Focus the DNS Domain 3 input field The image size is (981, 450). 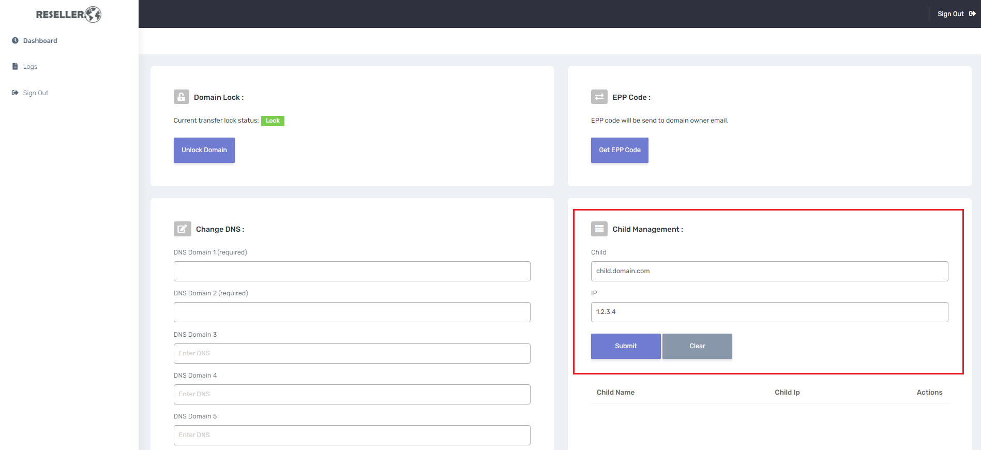[x=352, y=353]
